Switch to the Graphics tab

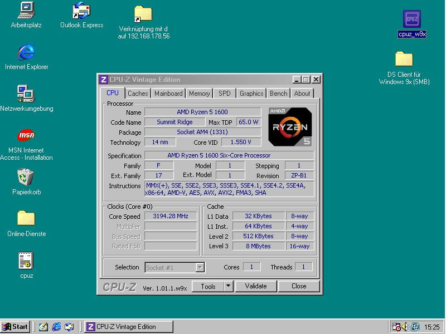[251, 94]
